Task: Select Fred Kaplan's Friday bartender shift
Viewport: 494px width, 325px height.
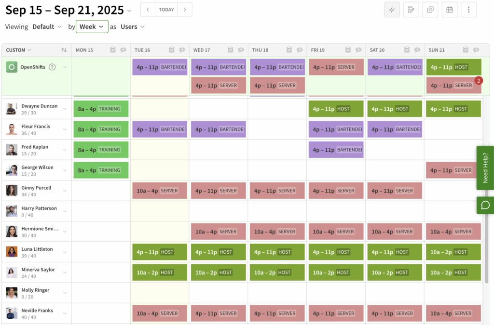Action: click(336, 150)
